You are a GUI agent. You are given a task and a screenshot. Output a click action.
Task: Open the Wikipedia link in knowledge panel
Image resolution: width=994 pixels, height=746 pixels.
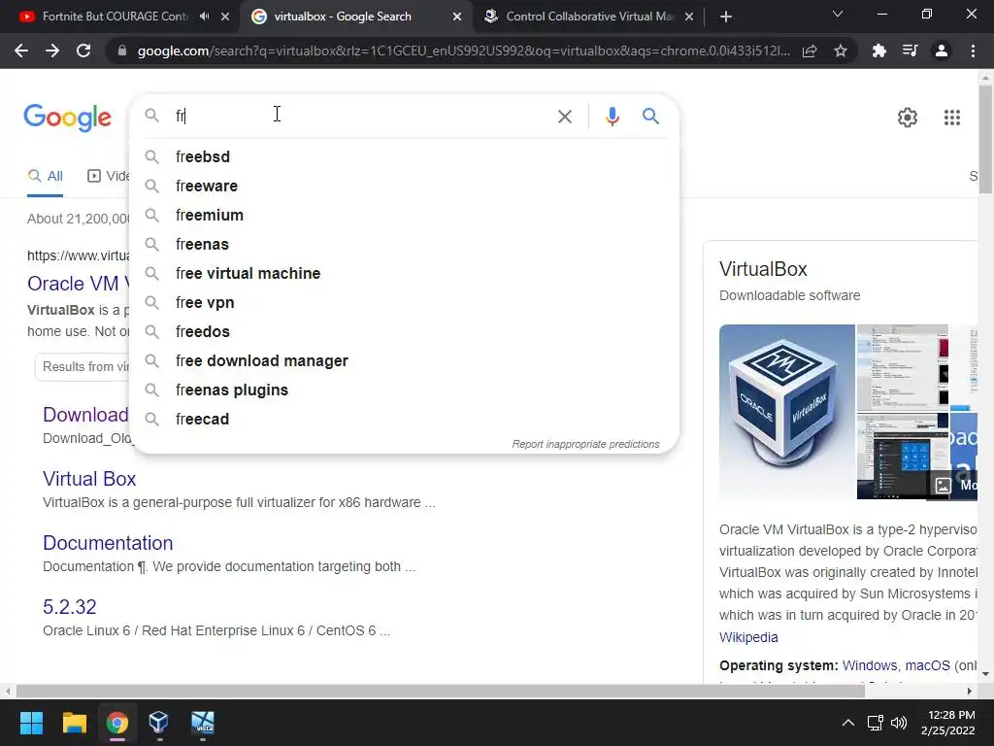point(748,637)
